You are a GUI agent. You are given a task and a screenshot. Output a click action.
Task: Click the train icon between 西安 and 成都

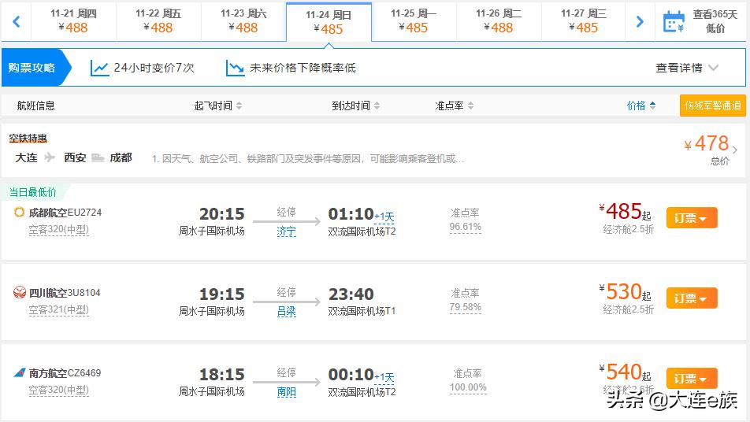pyautogui.click(x=98, y=157)
